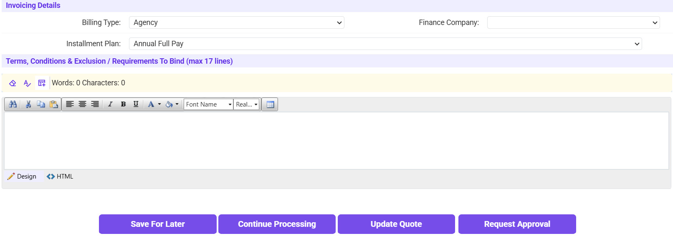Insert a table using the grid icon
The image size is (673, 236).
[270, 104]
